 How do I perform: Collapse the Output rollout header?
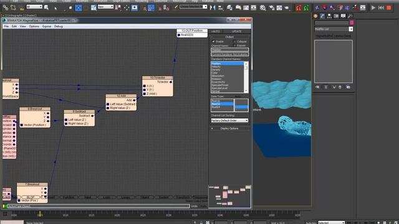click(229, 37)
